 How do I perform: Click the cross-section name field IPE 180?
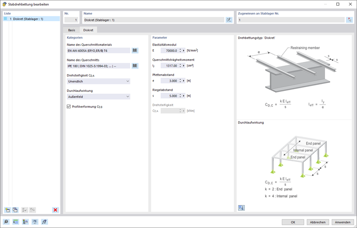click(x=98, y=66)
